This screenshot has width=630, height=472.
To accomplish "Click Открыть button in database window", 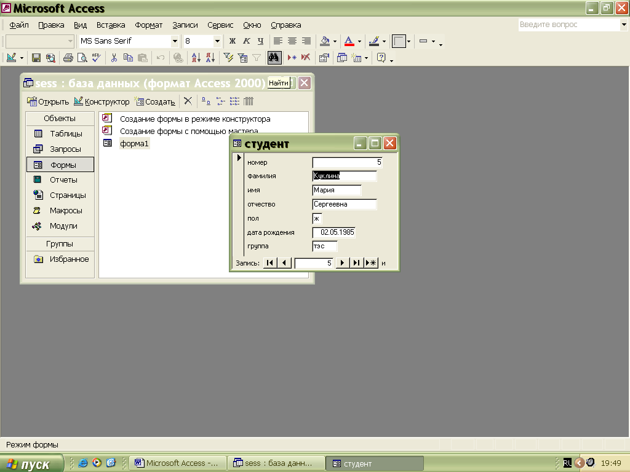I will click(x=48, y=101).
